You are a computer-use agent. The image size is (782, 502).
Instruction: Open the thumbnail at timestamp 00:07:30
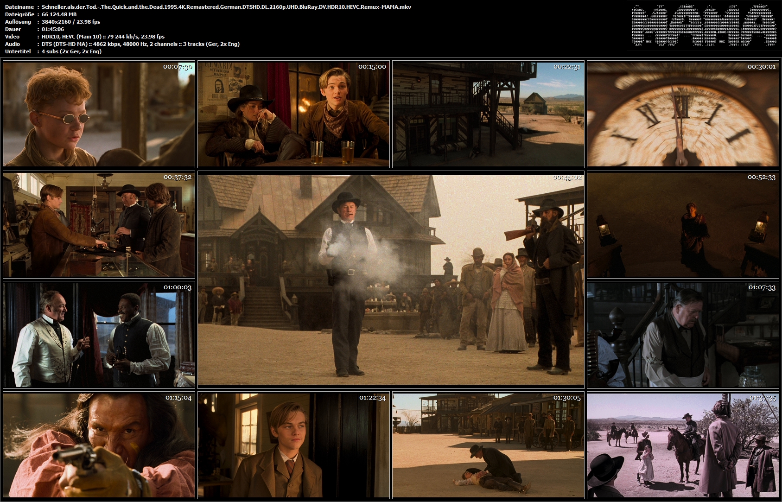coord(99,114)
